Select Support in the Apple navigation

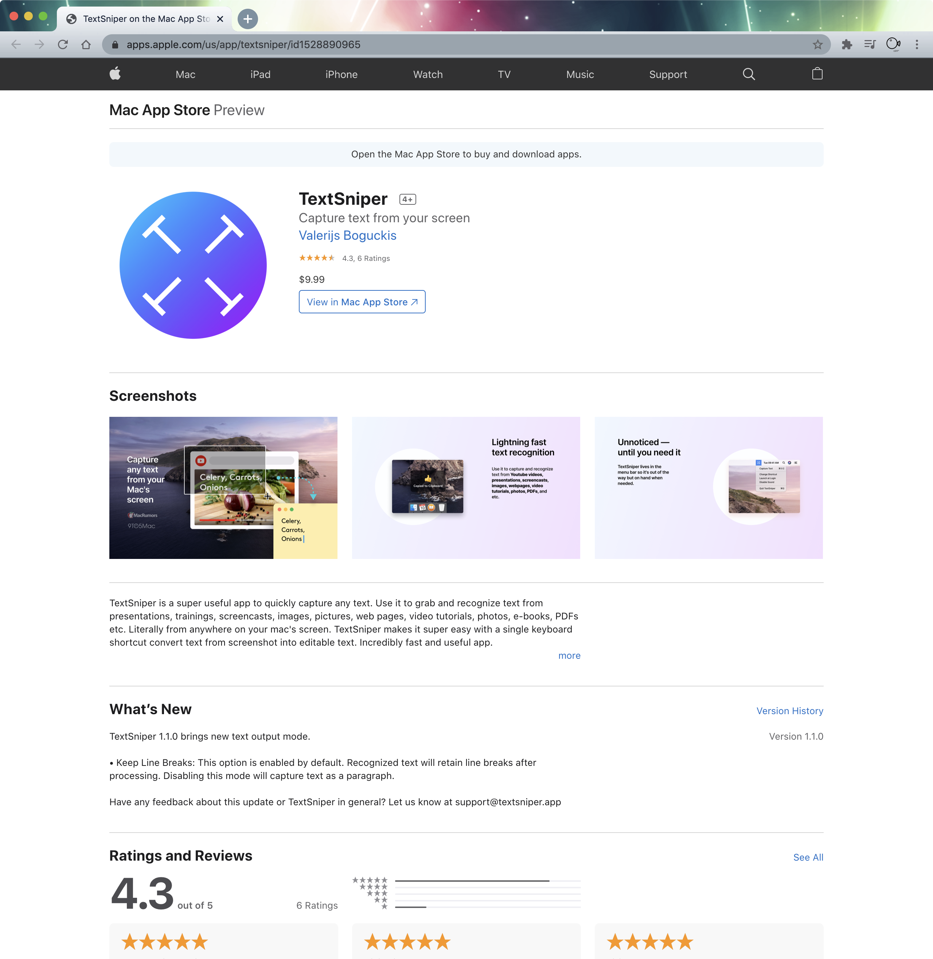click(x=668, y=74)
